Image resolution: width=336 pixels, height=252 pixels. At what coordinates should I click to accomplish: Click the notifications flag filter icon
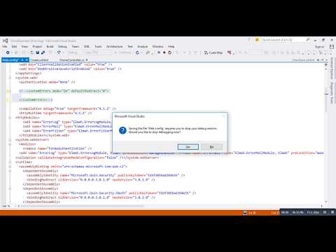[x=249, y=40]
